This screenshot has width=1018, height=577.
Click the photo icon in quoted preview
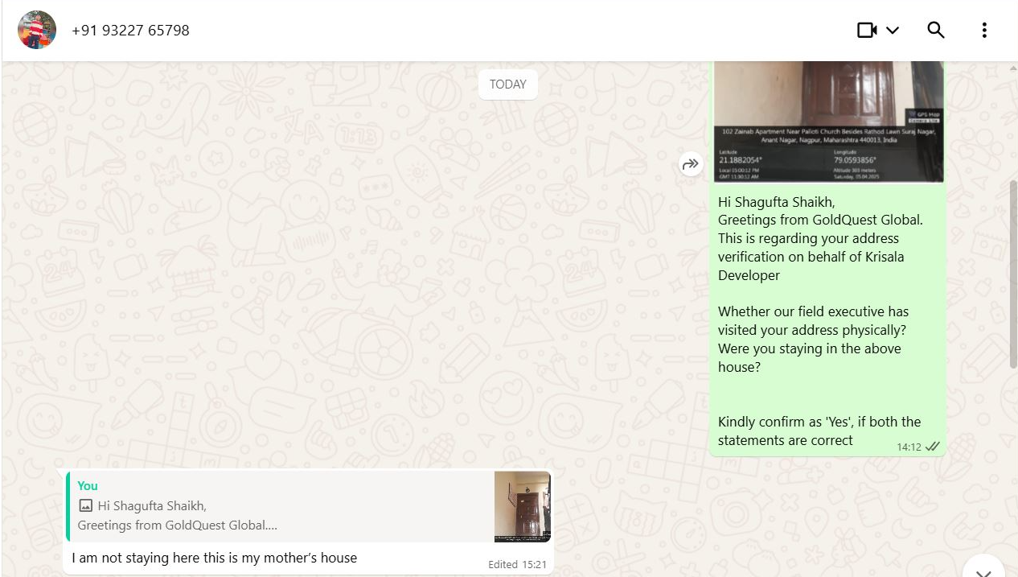tap(86, 506)
